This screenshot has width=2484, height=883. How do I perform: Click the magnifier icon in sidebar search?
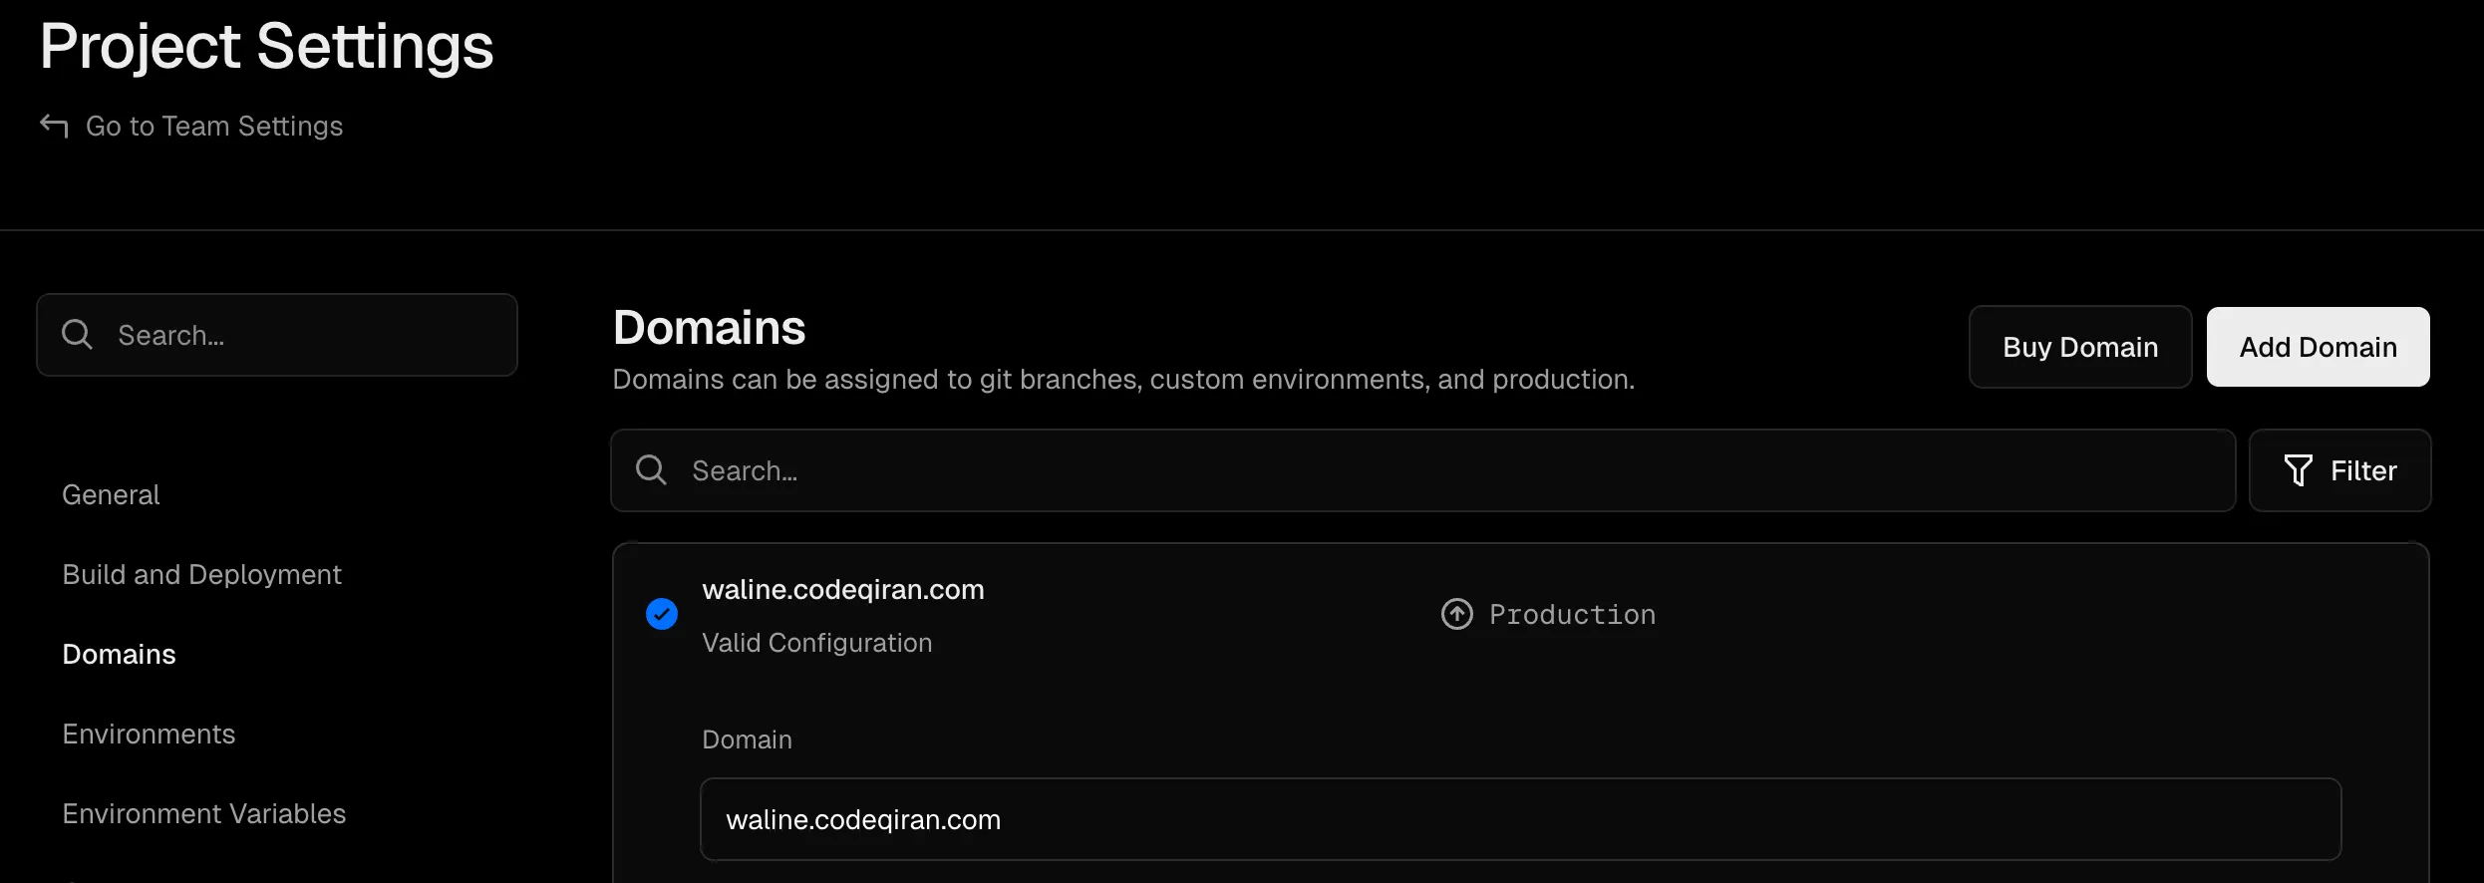click(x=77, y=335)
